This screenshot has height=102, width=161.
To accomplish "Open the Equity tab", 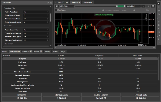I will pyautogui.click(x=4, y=51).
